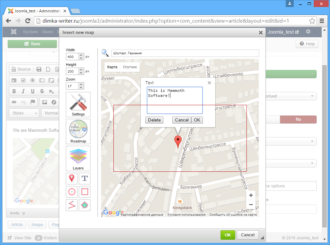This screenshot has height=245, width=330.
Task: Select the Roadmap map type icon
Action: tap(78, 131)
